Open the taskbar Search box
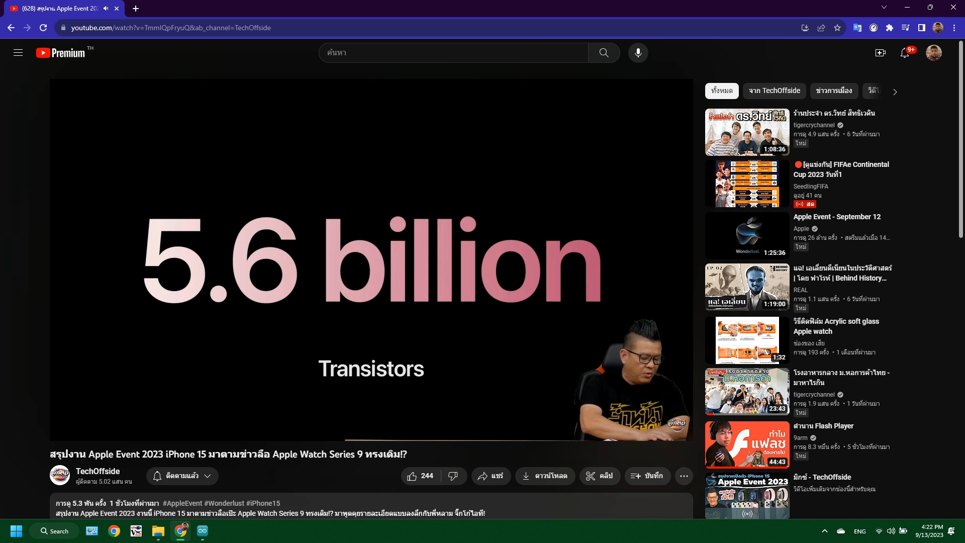Screen dimensions: 965x543 point(54,531)
